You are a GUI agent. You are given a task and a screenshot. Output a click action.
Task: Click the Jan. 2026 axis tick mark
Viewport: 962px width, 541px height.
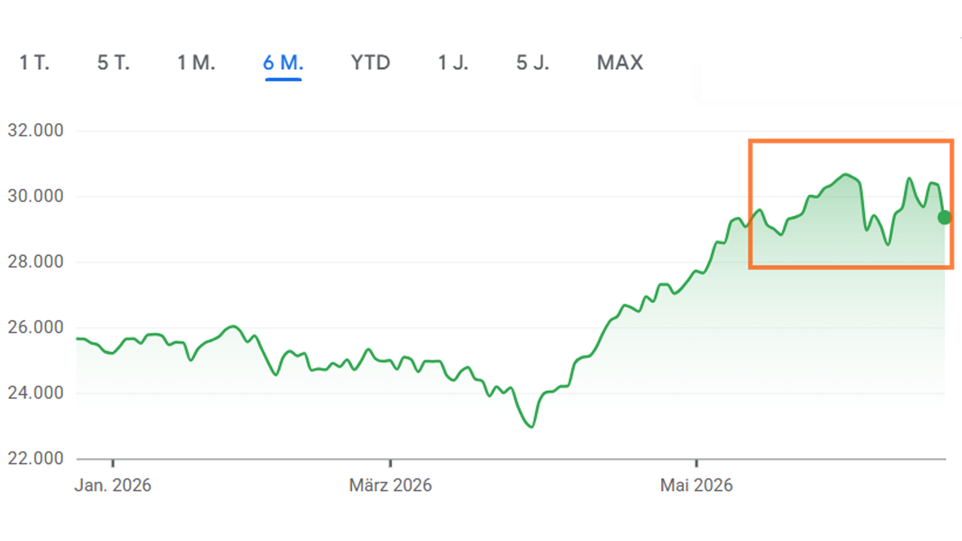113,463
